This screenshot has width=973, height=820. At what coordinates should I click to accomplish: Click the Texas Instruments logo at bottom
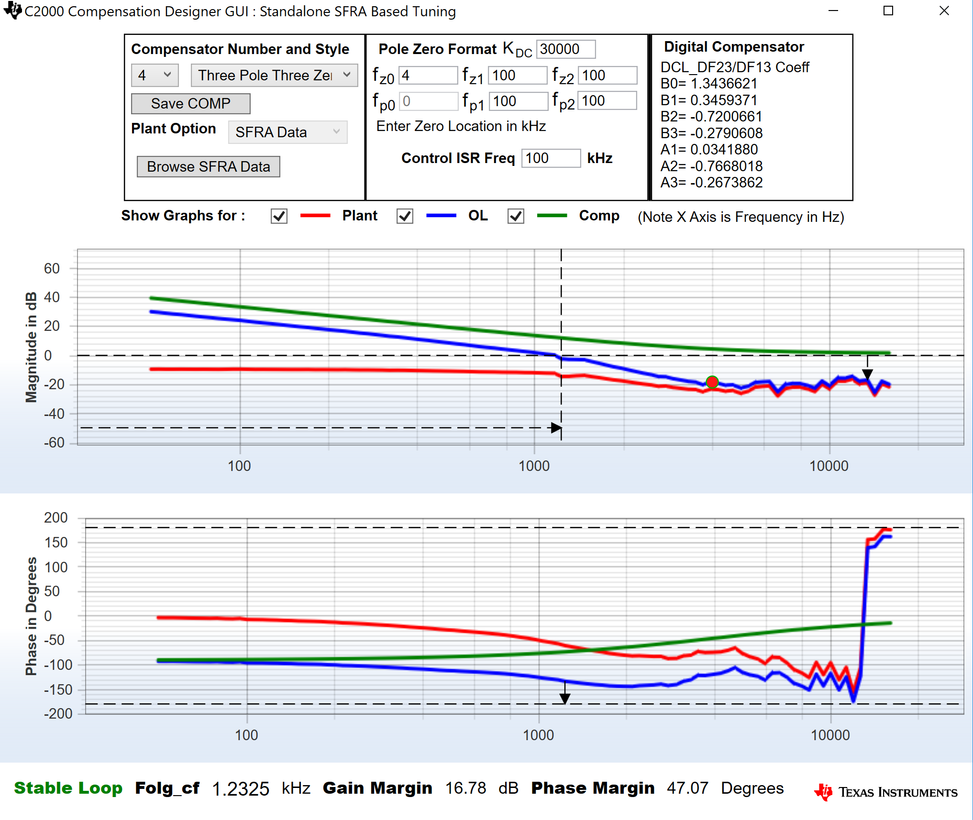click(886, 792)
